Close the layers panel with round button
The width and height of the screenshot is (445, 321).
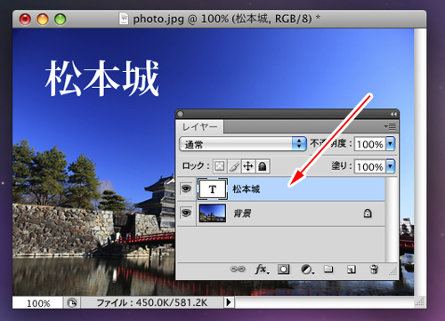coord(180,114)
